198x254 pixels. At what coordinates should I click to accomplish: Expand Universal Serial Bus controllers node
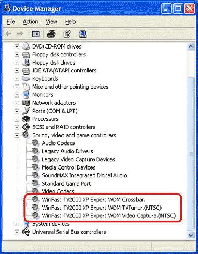[17, 232]
